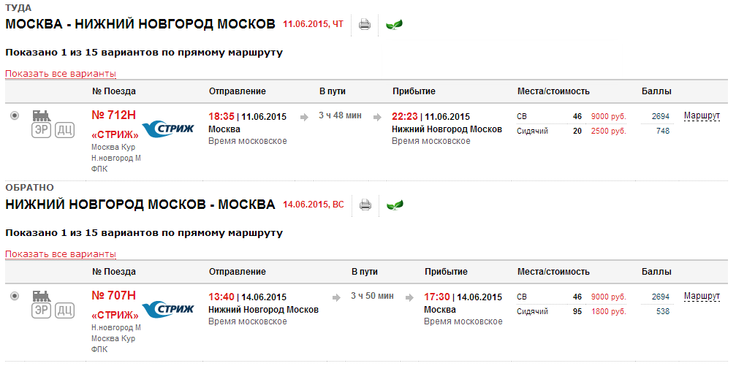Click Стриж logo beside train 712Н

click(x=167, y=129)
